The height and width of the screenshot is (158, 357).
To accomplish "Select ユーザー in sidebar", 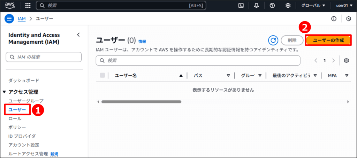I will [17, 110].
